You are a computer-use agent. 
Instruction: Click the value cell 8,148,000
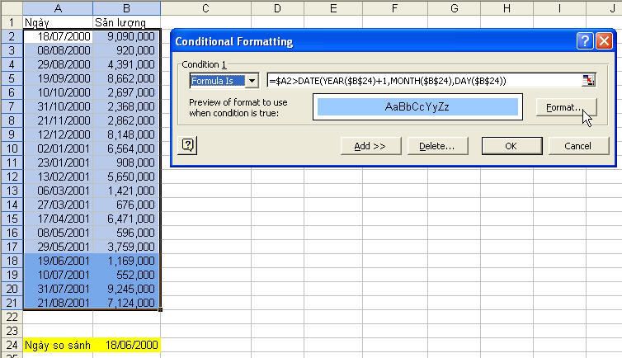coord(126,134)
